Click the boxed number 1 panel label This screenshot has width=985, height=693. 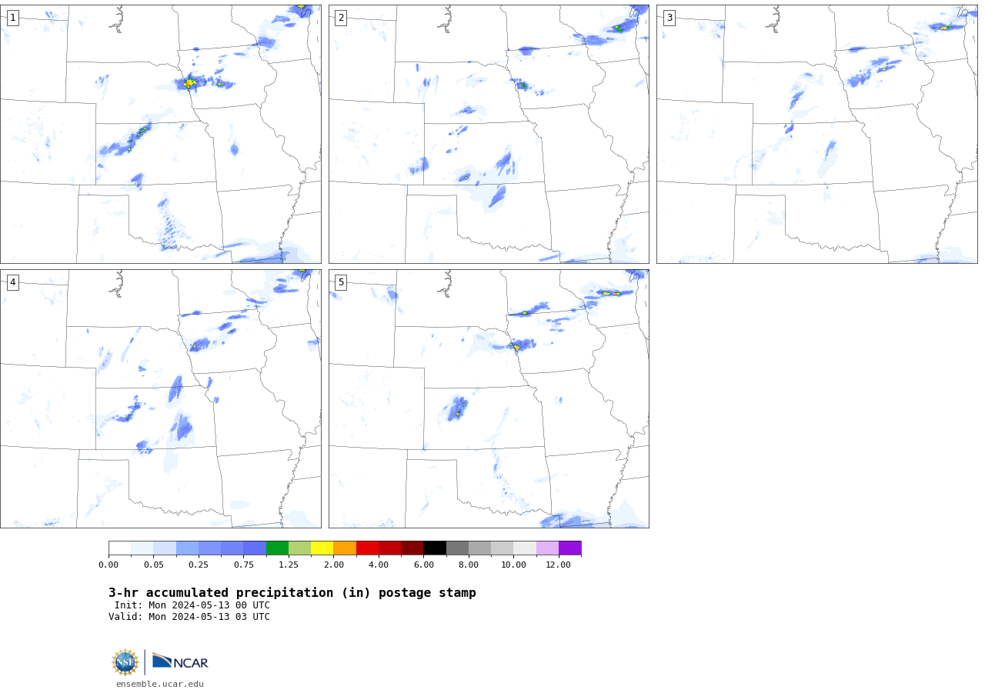point(12,18)
